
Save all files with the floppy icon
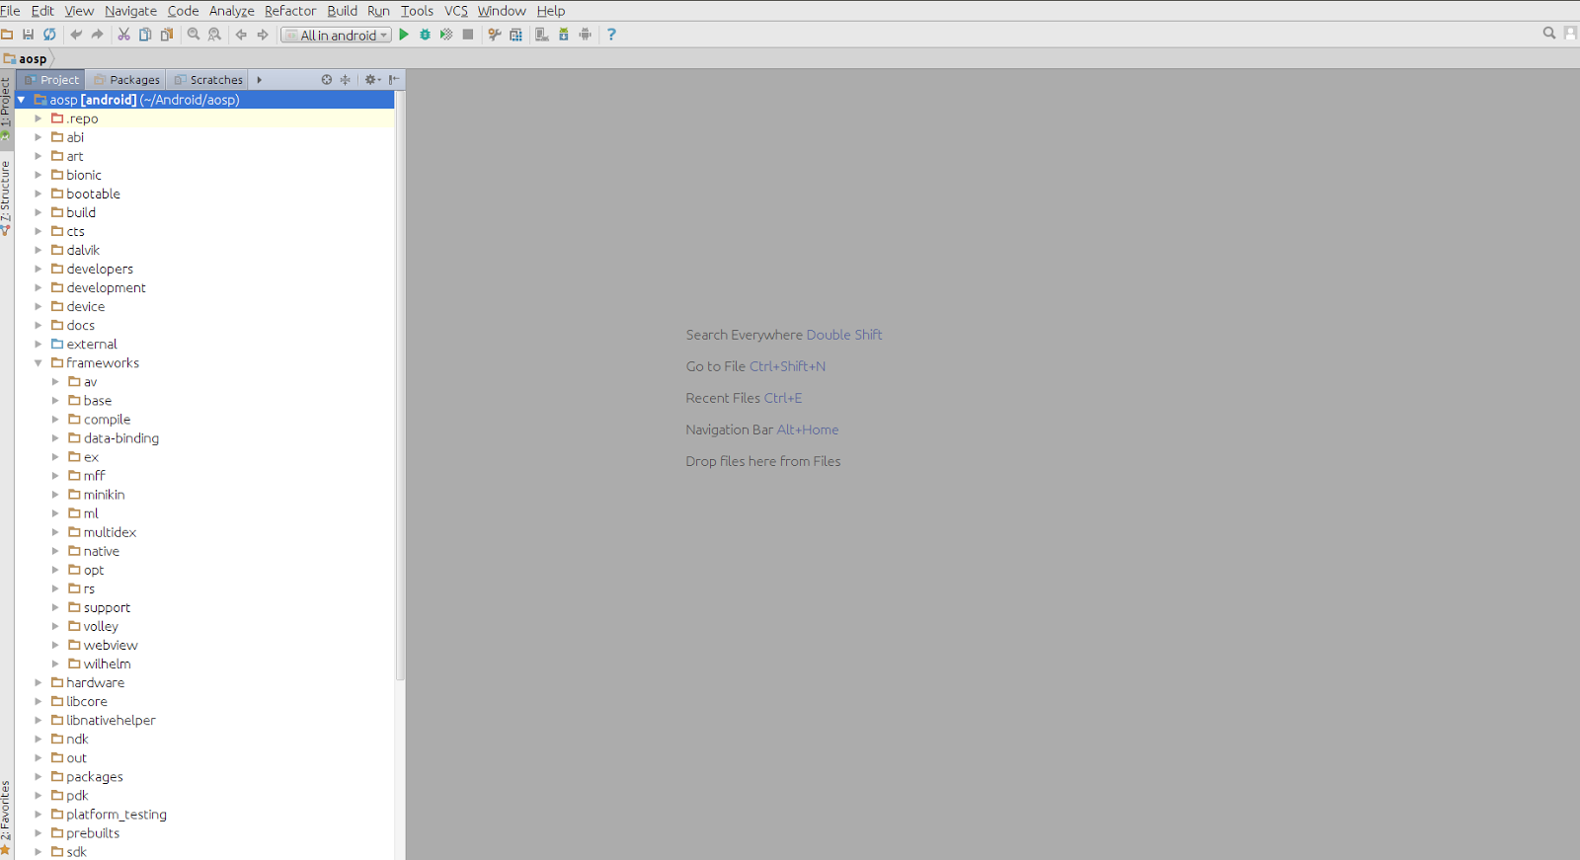(28, 35)
